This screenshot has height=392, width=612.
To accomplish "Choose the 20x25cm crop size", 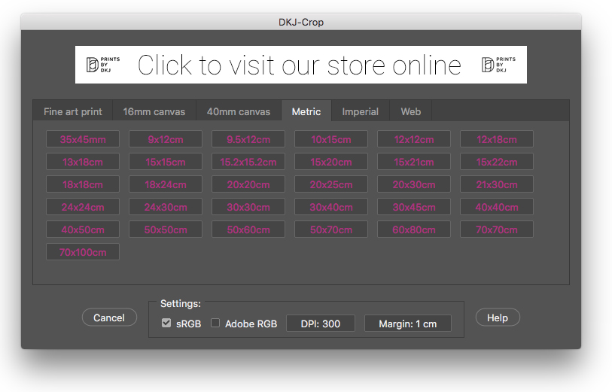I will coord(331,184).
